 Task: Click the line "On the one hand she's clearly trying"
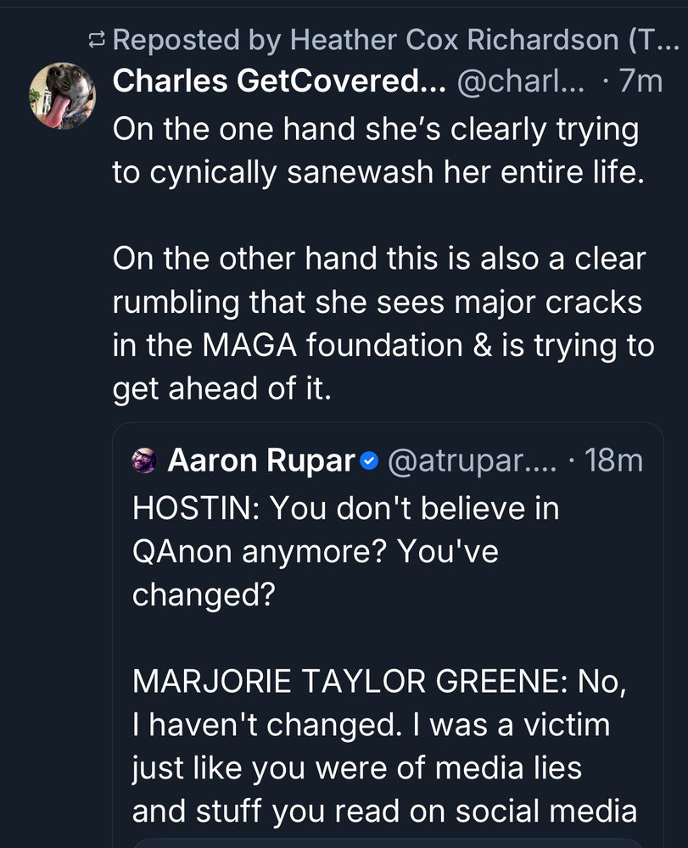pyautogui.click(x=376, y=128)
